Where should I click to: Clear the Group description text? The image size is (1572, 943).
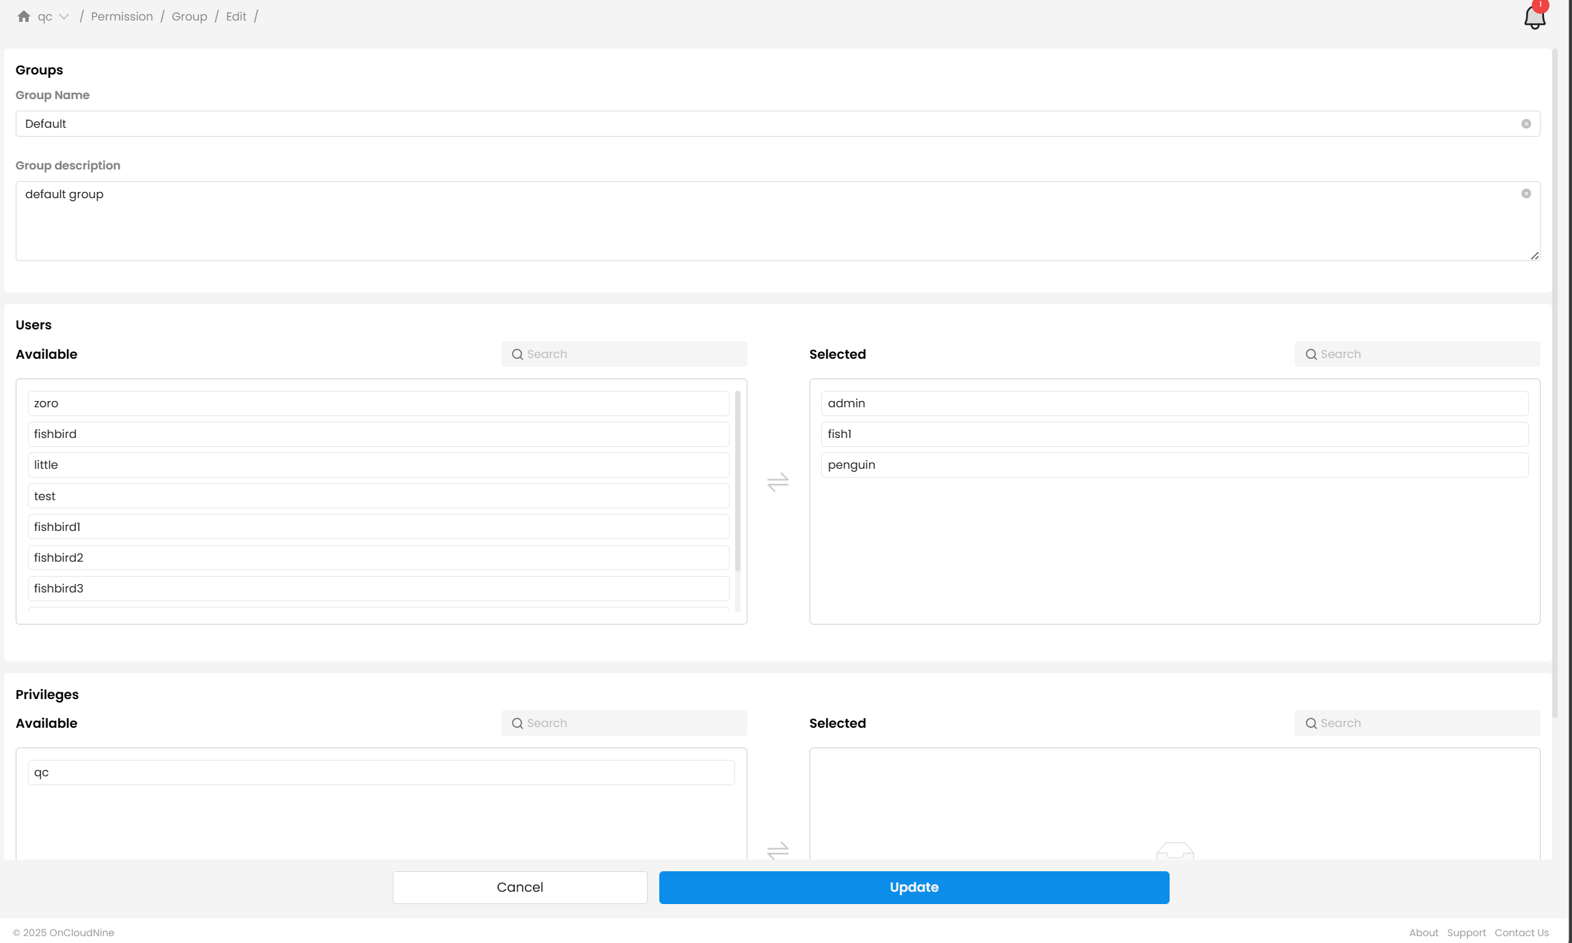(1526, 194)
